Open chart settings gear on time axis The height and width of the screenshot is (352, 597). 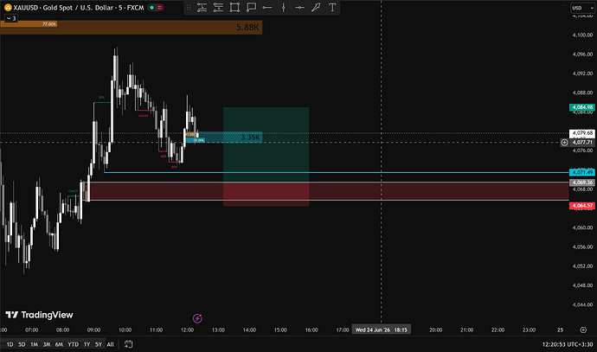tap(583, 330)
